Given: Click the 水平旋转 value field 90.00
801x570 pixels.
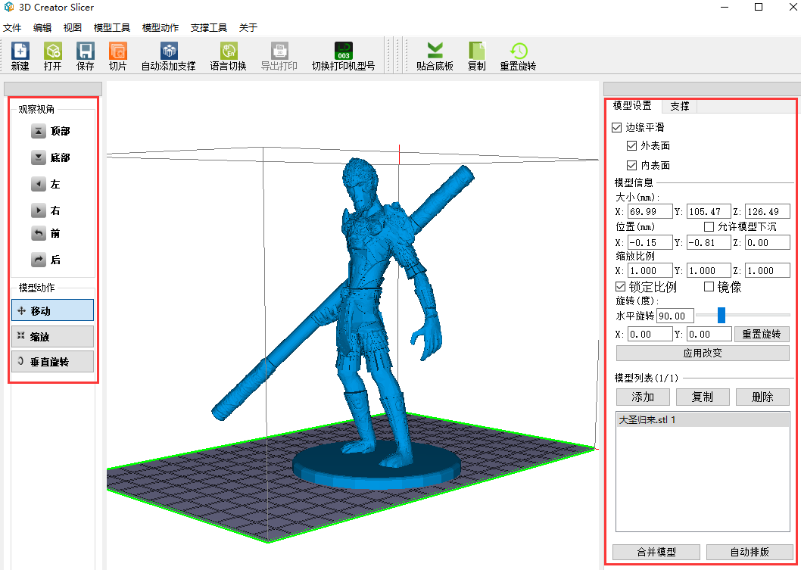Looking at the screenshot, I should pyautogui.click(x=675, y=316).
